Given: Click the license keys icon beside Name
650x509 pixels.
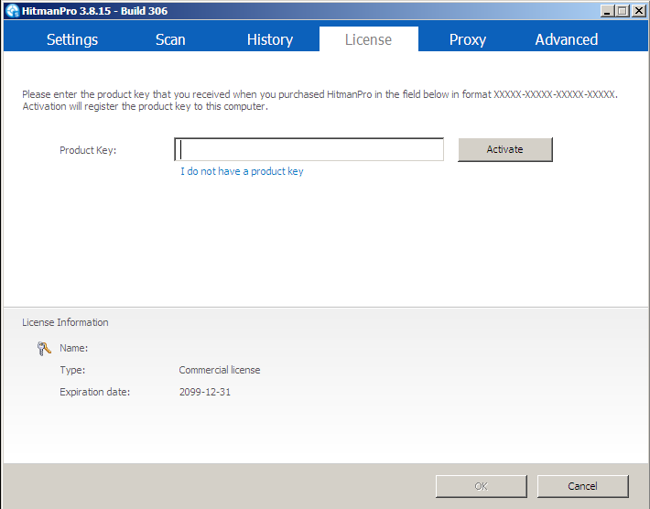Looking at the screenshot, I should [44, 349].
